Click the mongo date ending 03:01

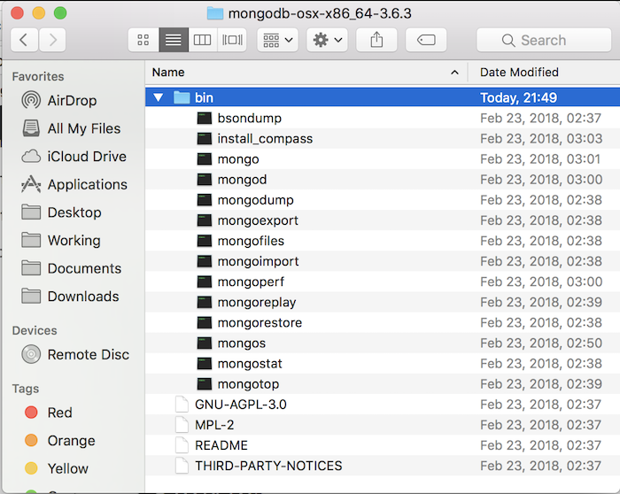540,159
